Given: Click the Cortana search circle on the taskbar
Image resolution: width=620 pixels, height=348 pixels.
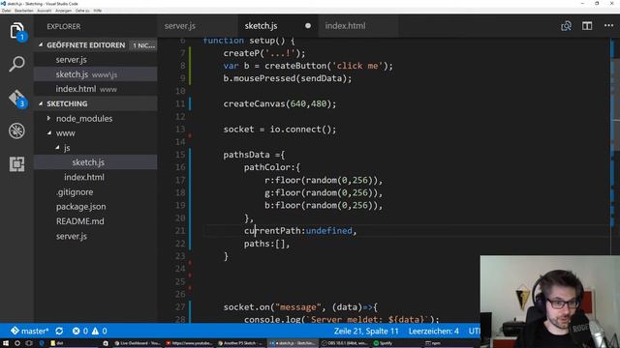Looking at the screenshot, I should (x=17, y=343).
